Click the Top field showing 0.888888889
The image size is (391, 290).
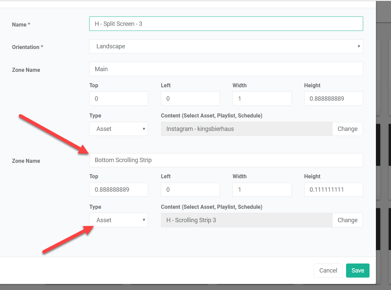118,190
